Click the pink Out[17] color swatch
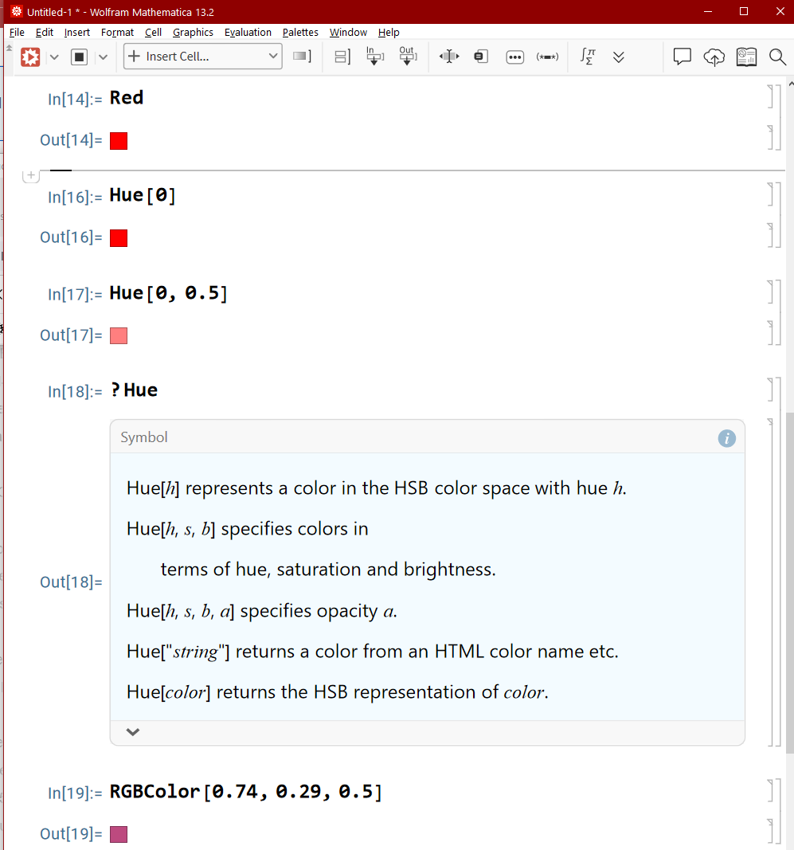The height and width of the screenshot is (850, 794). pos(119,335)
